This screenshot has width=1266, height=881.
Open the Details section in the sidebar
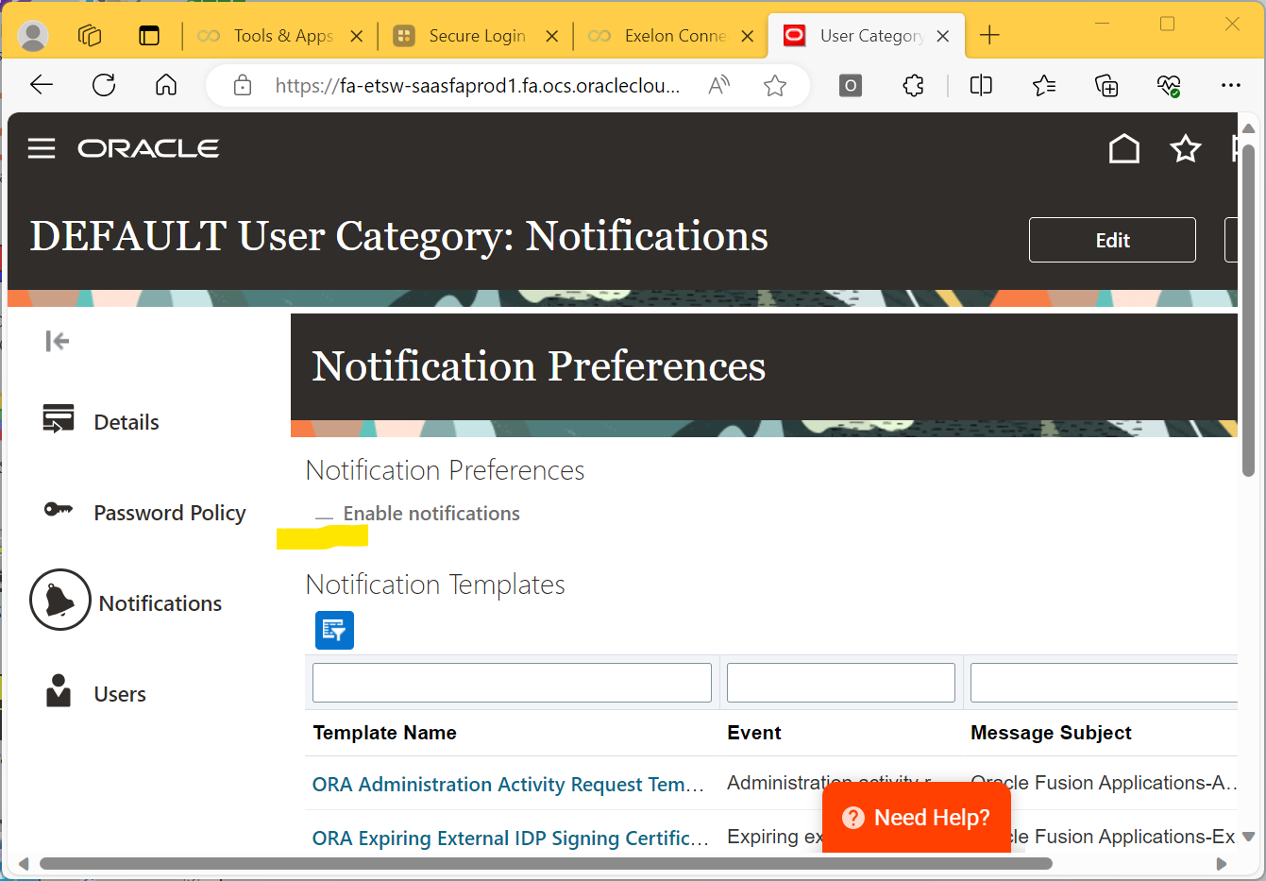[x=126, y=421]
